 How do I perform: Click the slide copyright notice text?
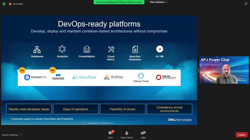click(100, 123)
